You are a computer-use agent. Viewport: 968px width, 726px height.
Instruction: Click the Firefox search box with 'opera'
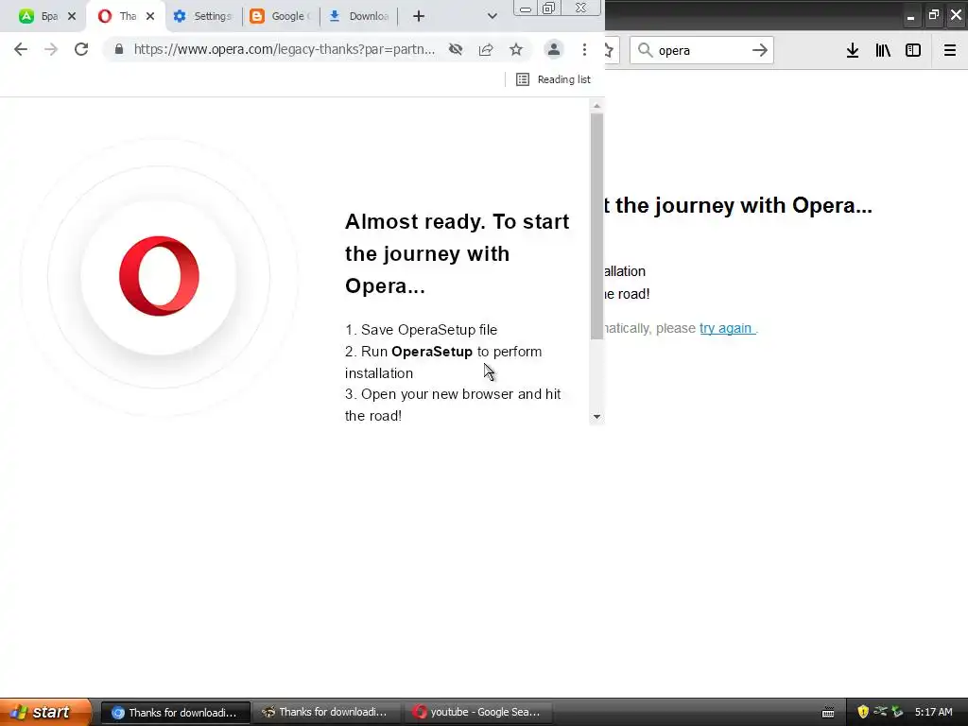(x=701, y=50)
